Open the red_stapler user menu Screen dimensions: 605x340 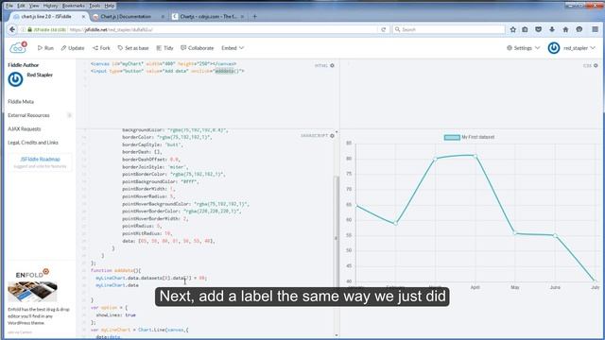(x=579, y=48)
